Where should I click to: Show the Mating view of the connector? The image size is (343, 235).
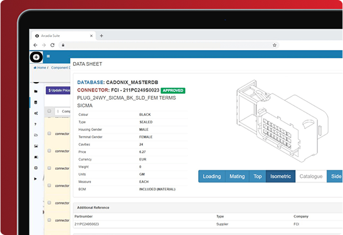click(237, 176)
